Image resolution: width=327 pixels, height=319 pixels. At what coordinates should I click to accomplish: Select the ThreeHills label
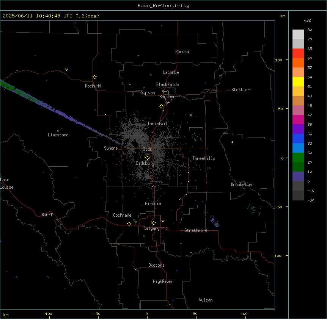204,158
